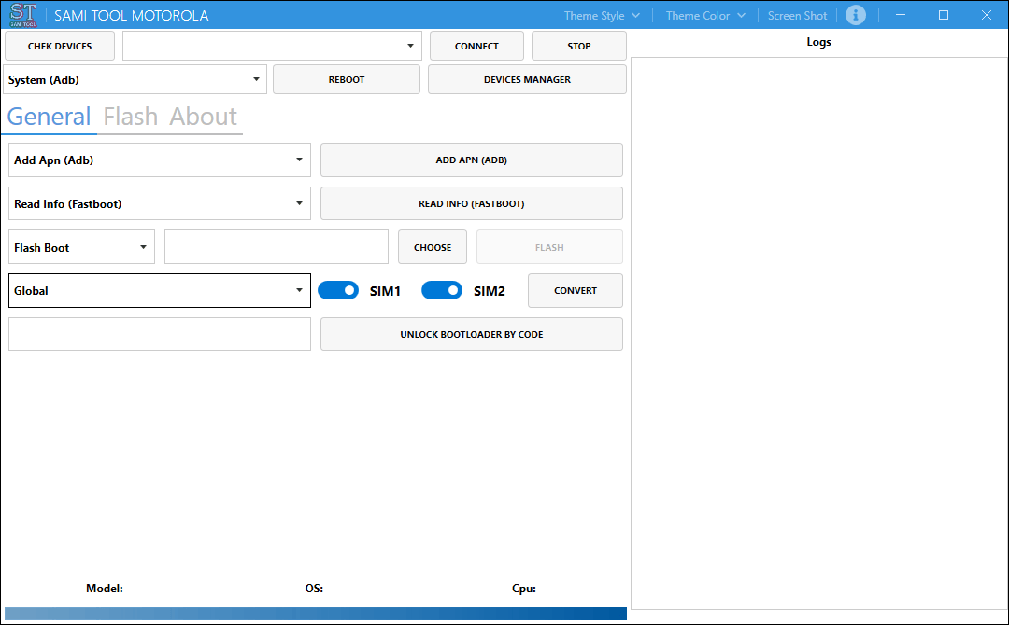Open the info icon in the title bar

(856, 15)
